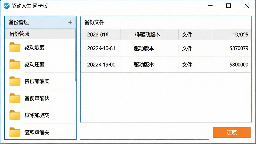This screenshot has width=256, height=144.
Task: Select the 备份管顶 list header row
Action: click(40, 34)
